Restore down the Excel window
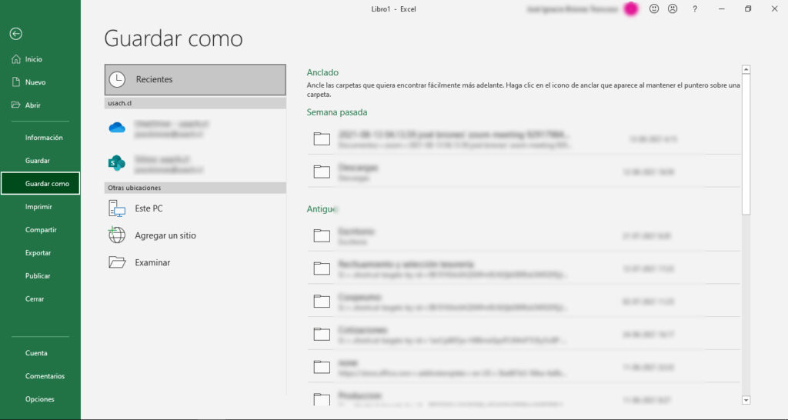 748,9
